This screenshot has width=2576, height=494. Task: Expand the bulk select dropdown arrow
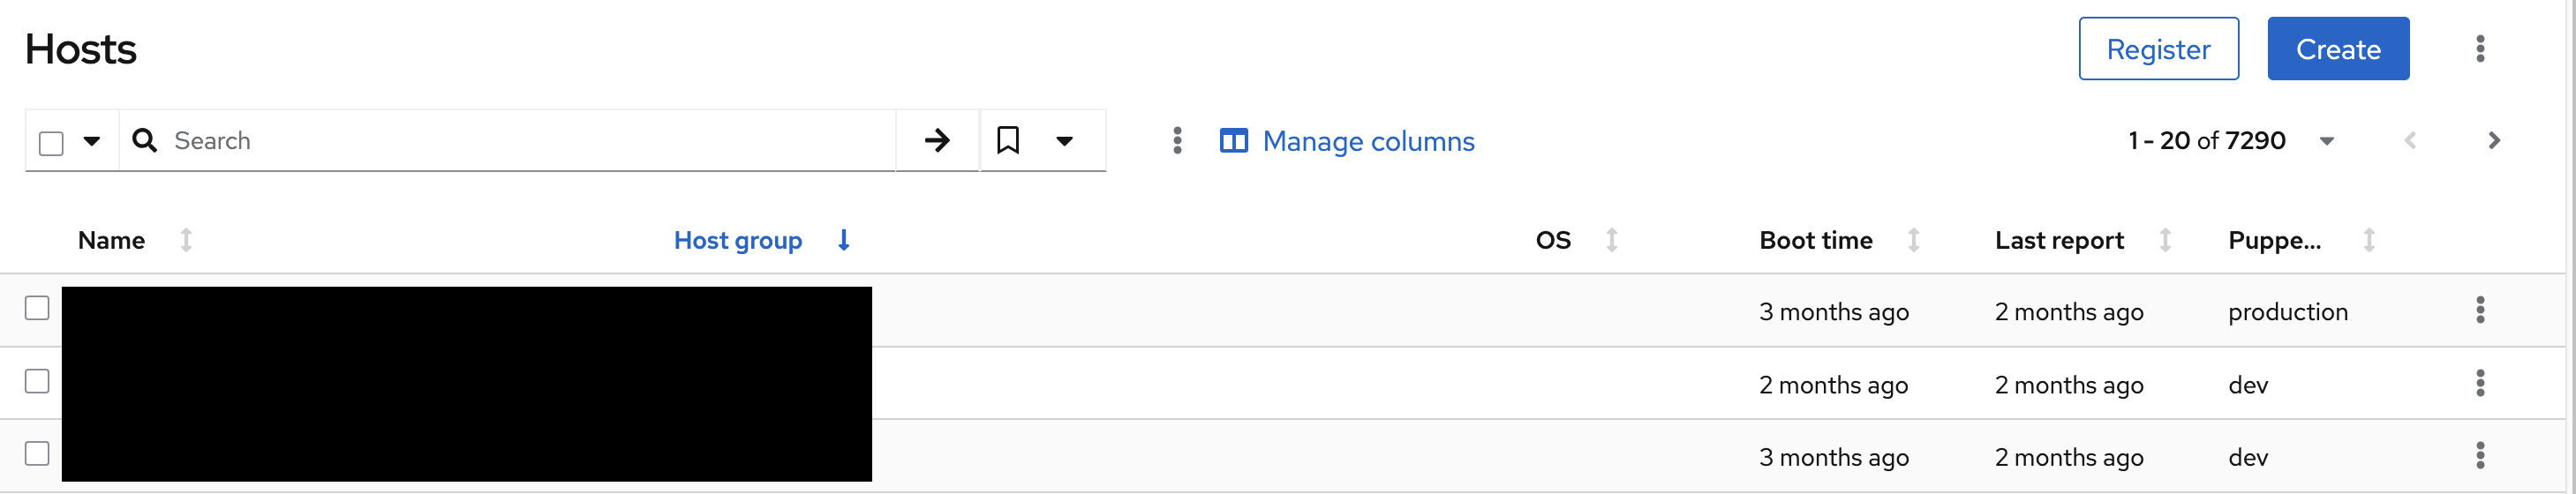92,141
